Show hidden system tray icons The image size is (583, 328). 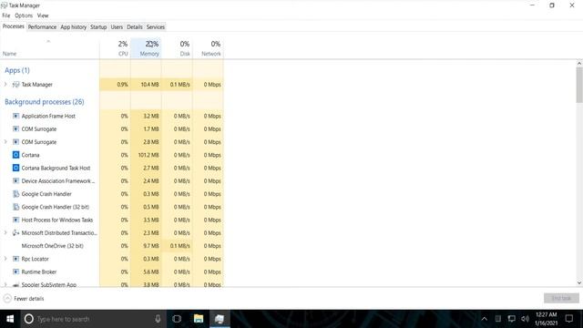pyautogui.click(x=484, y=319)
